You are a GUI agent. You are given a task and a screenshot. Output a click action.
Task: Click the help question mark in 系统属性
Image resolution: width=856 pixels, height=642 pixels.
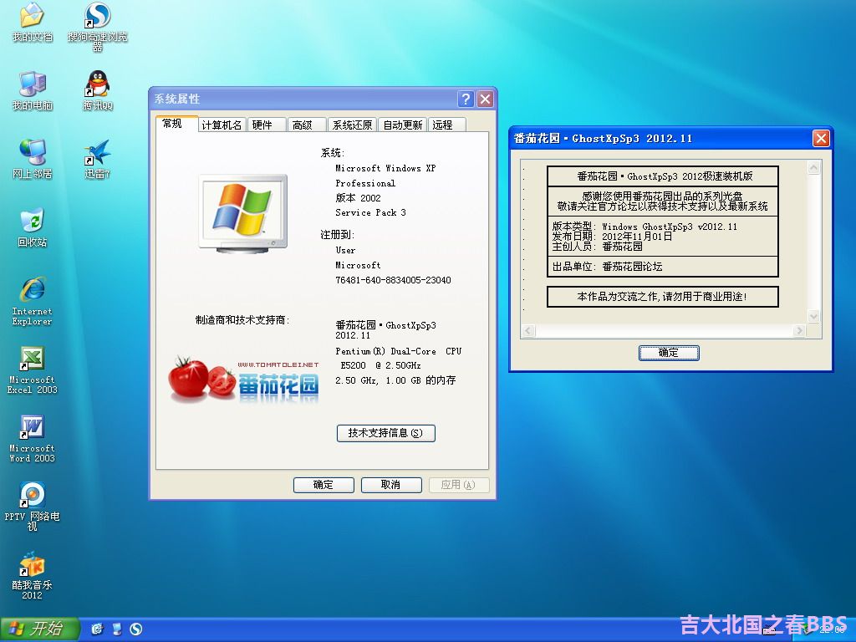(x=466, y=99)
